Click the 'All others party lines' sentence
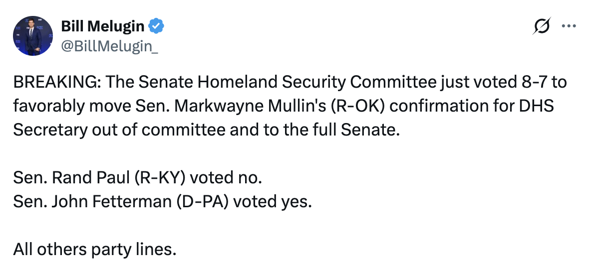This screenshot has width=592, height=278. pos(95,250)
